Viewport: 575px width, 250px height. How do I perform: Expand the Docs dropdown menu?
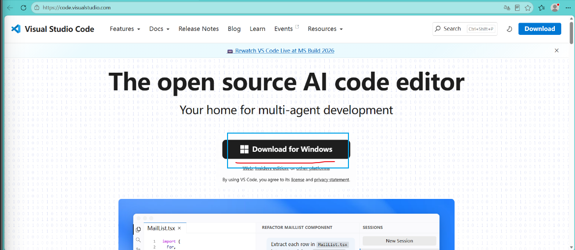[159, 28]
